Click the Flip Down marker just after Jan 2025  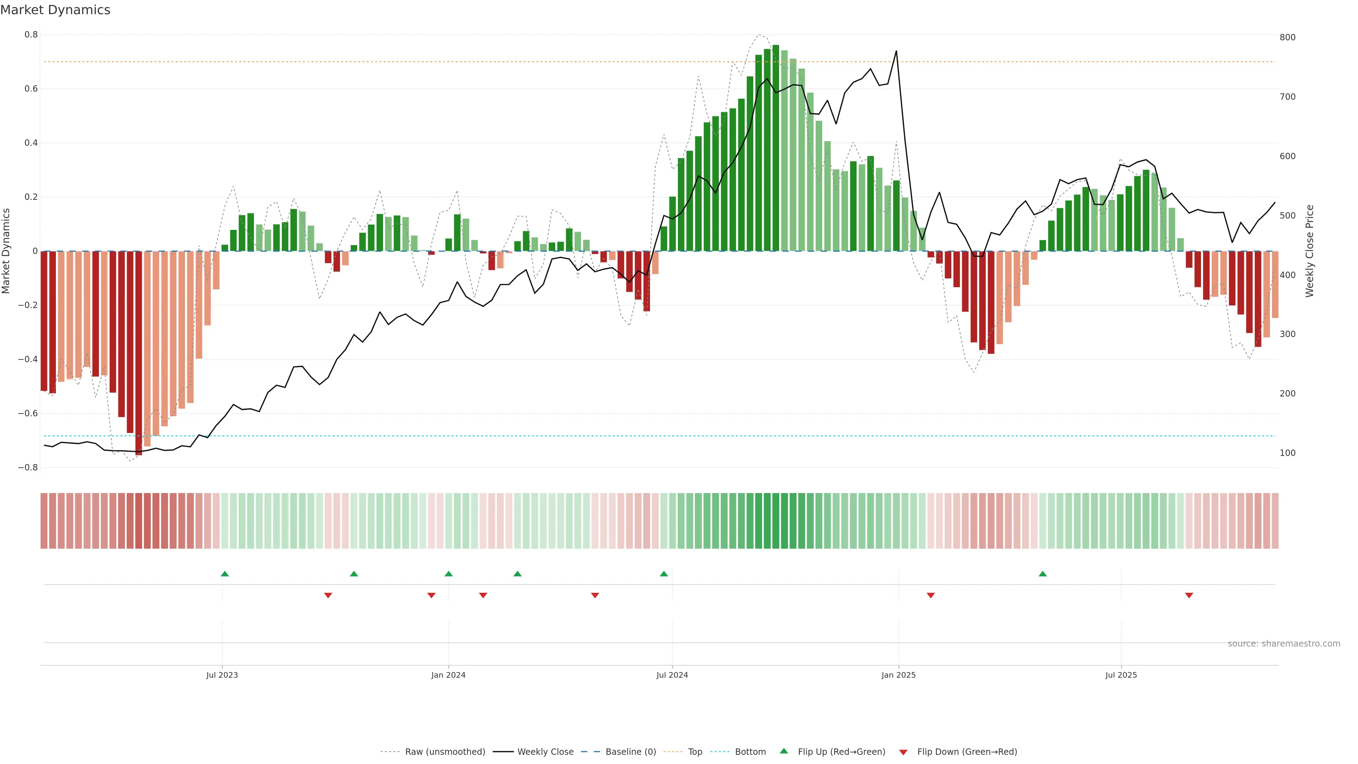tap(930, 595)
